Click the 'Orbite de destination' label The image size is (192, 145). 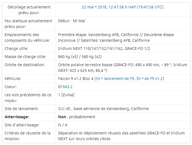click(x=24, y=65)
